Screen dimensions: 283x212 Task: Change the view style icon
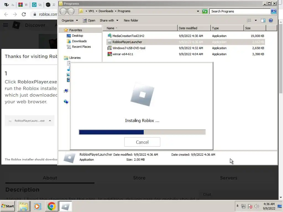249,20
